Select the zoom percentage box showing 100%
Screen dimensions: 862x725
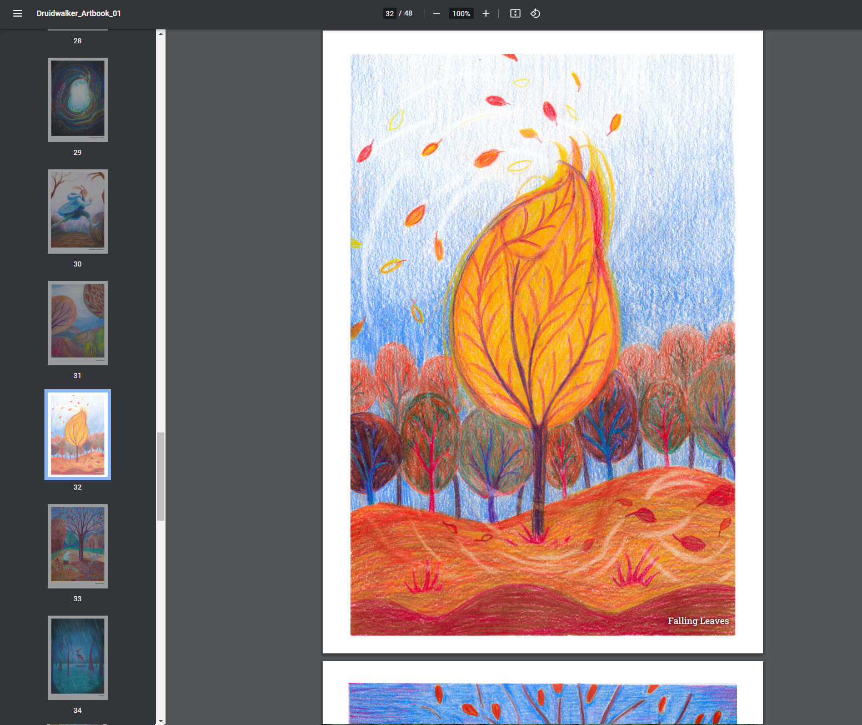pos(461,13)
